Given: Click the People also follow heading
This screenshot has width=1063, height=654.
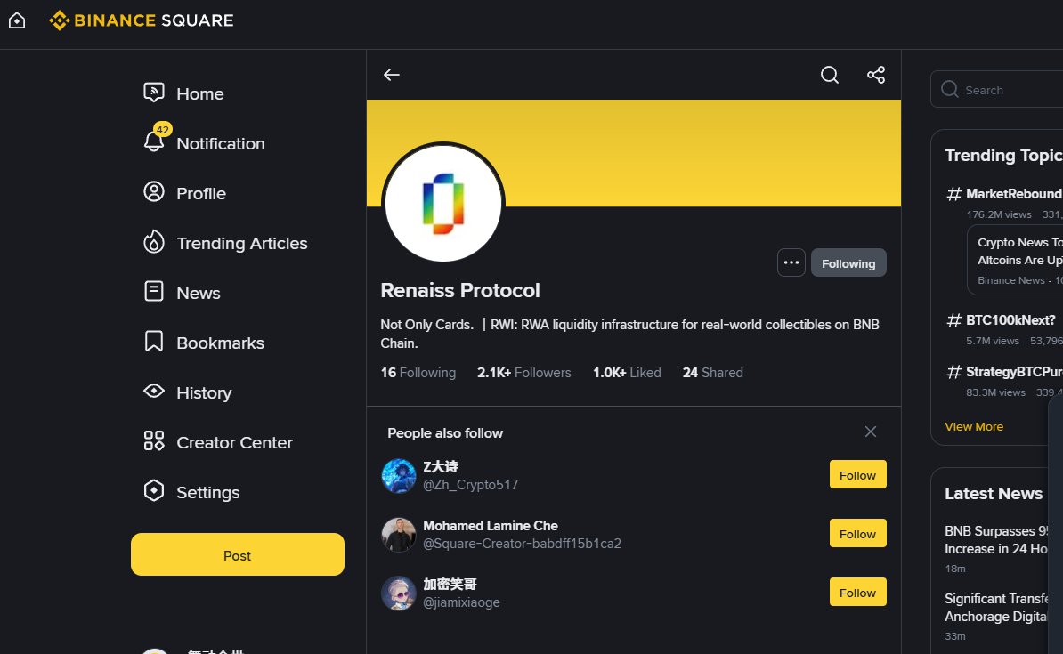Looking at the screenshot, I should pos(445,433).
